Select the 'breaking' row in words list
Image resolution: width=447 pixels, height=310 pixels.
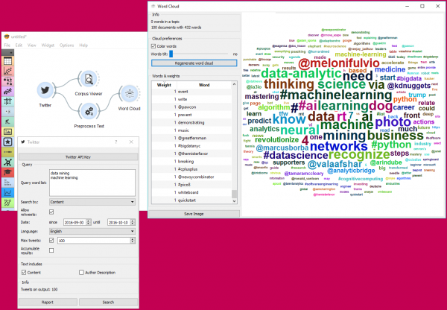[191, 161]
